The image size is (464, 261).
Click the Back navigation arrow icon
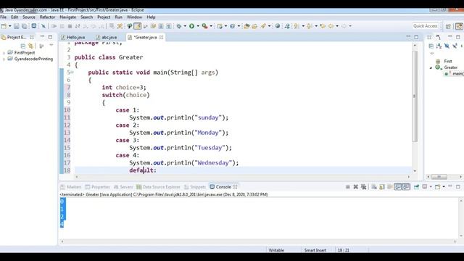pyautogui.click(x=331, y=26)
